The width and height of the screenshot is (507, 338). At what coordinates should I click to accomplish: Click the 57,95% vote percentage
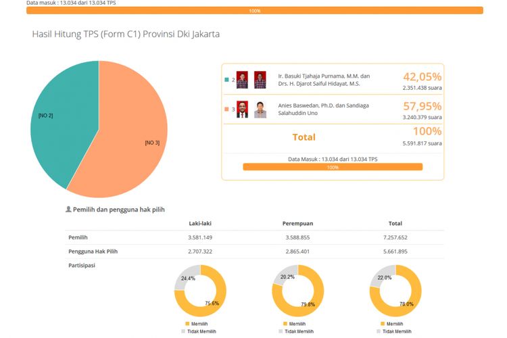[x=422, y=106]
